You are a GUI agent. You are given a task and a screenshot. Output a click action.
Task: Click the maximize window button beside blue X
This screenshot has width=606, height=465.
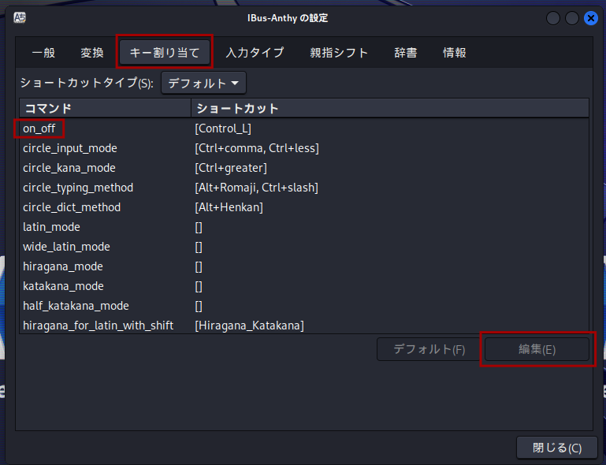click(x=571, y=18)
